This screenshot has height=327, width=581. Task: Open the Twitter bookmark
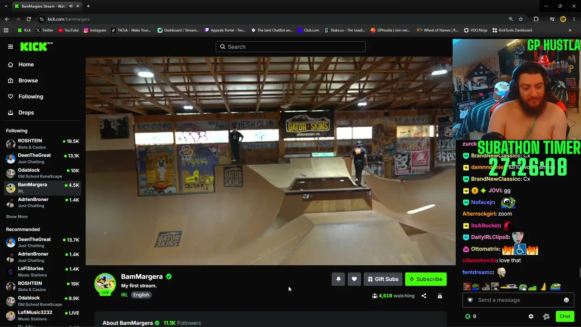(44, 30)
